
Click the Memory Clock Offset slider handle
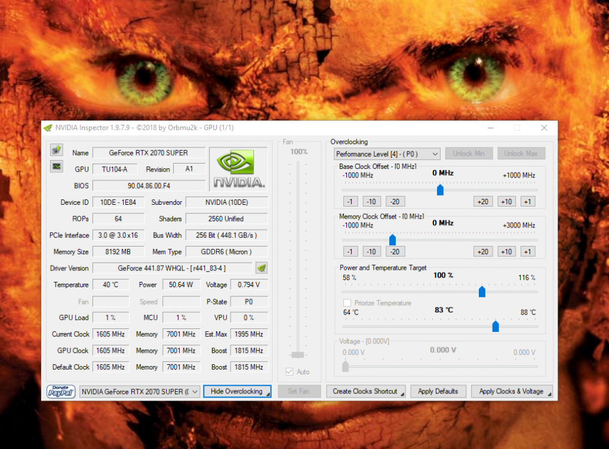[x=392, y=239]
